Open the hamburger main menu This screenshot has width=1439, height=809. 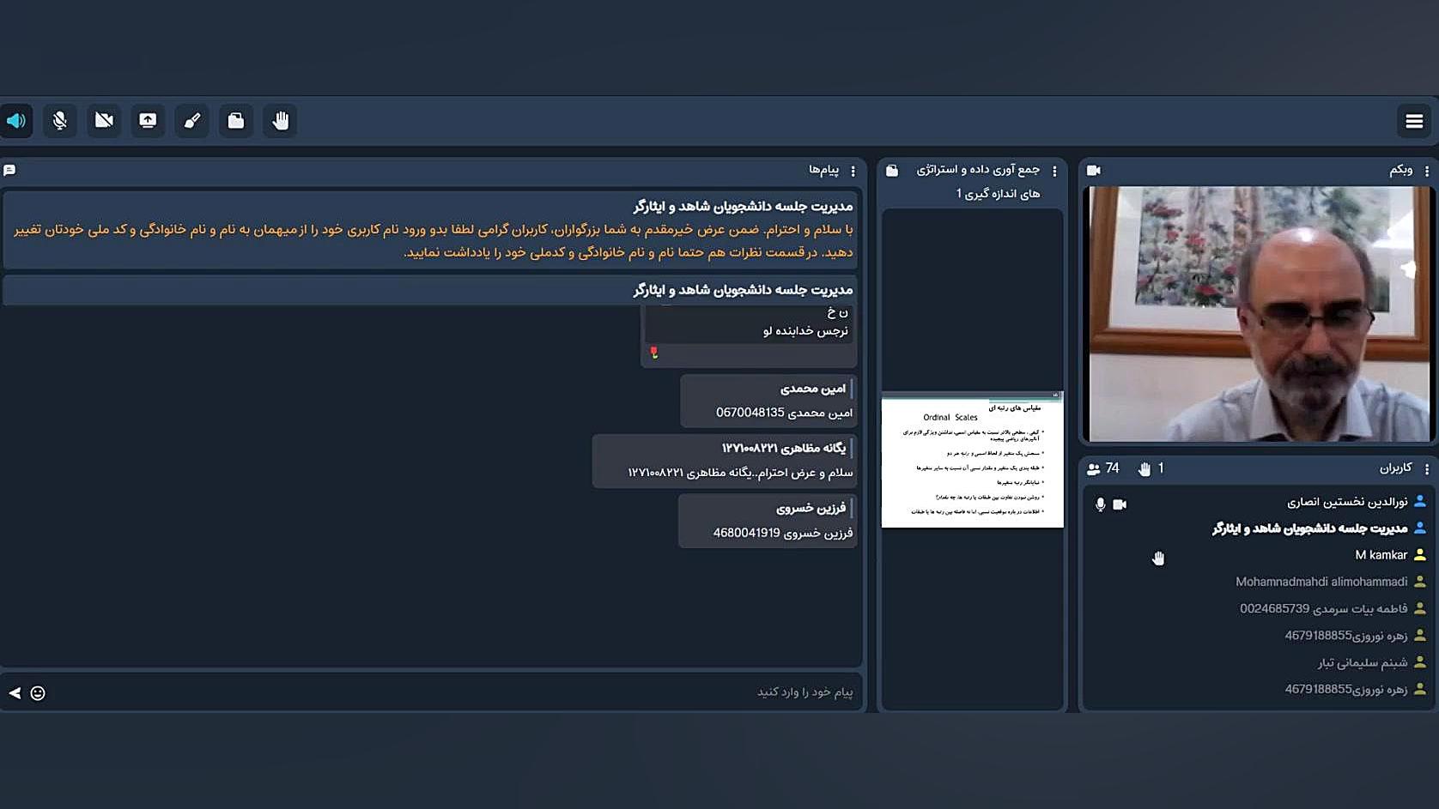tap(1414, 121)
